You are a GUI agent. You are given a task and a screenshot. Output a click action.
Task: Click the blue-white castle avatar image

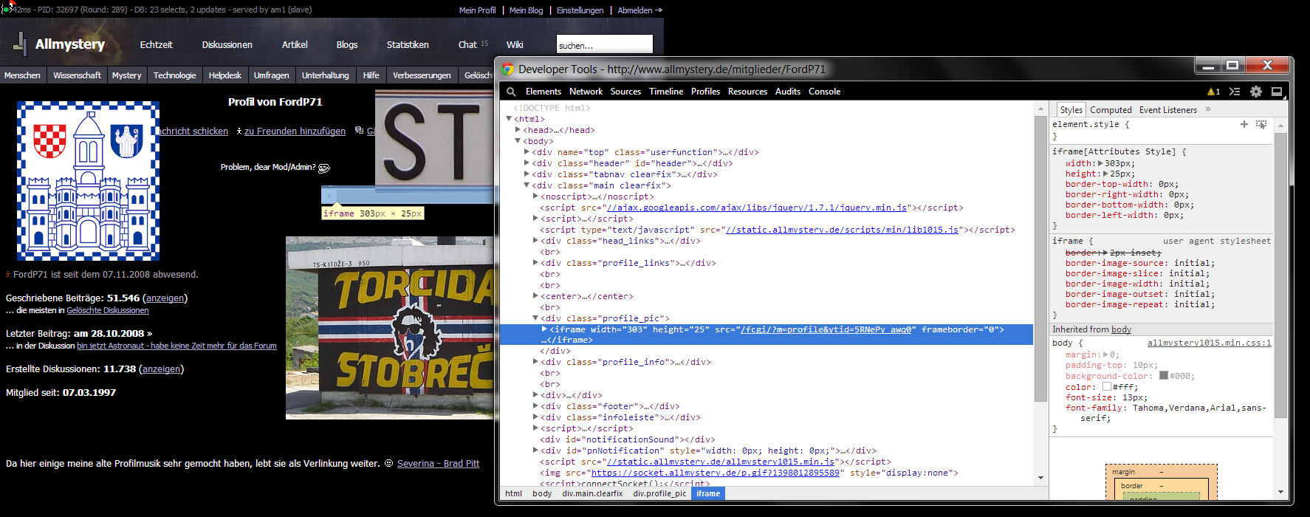88,181
